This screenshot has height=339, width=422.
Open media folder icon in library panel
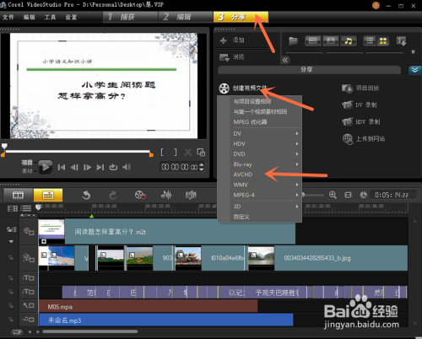click(x=294, y=41)
